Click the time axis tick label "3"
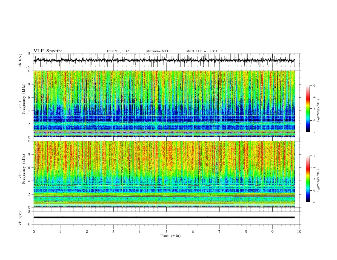The height and width of the screenshot is (260, 337). point(113,232)
